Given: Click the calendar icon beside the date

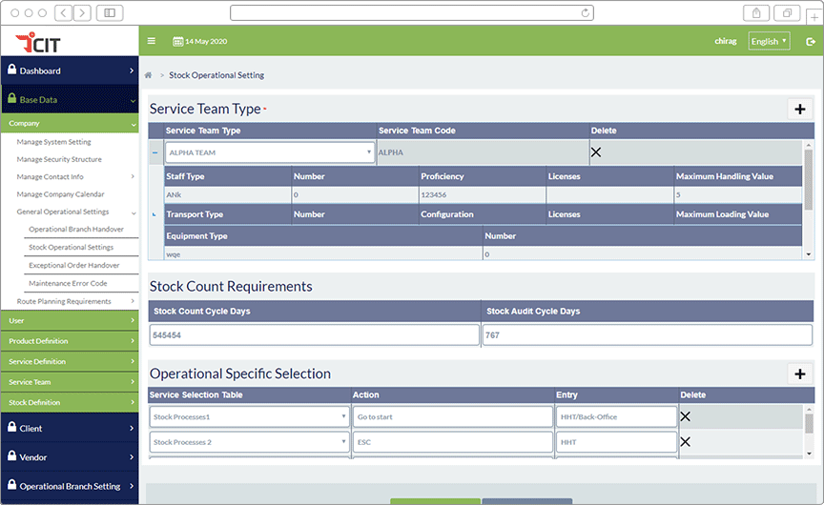Looking at the screenshot, I should [177, 41].
